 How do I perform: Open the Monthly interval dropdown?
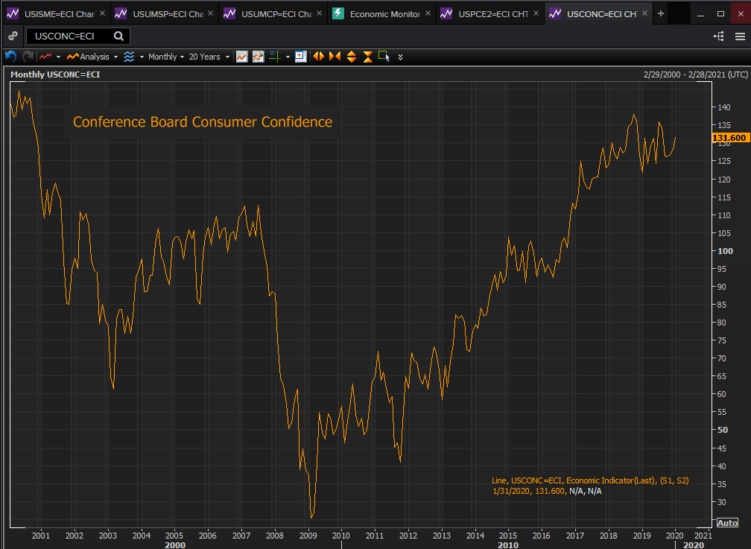(165, 57)
